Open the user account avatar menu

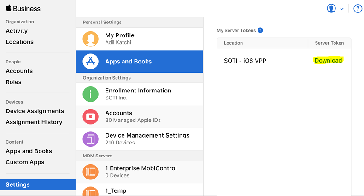[331, 9]
